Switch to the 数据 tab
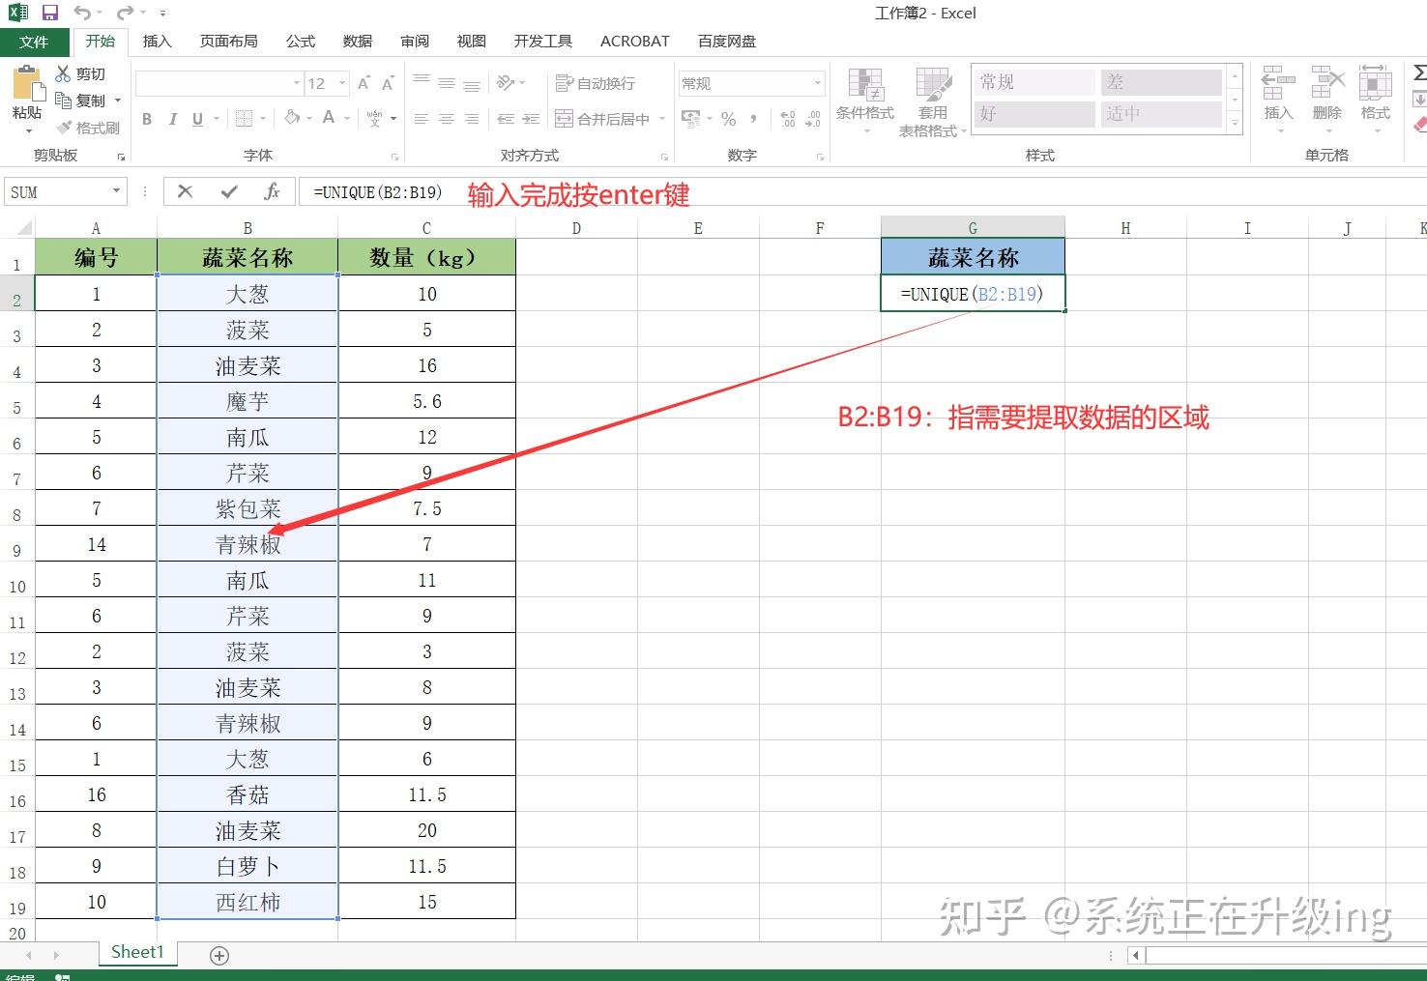Image resolution: width=1427 pixels, height=981 pixels. (358, 41)
